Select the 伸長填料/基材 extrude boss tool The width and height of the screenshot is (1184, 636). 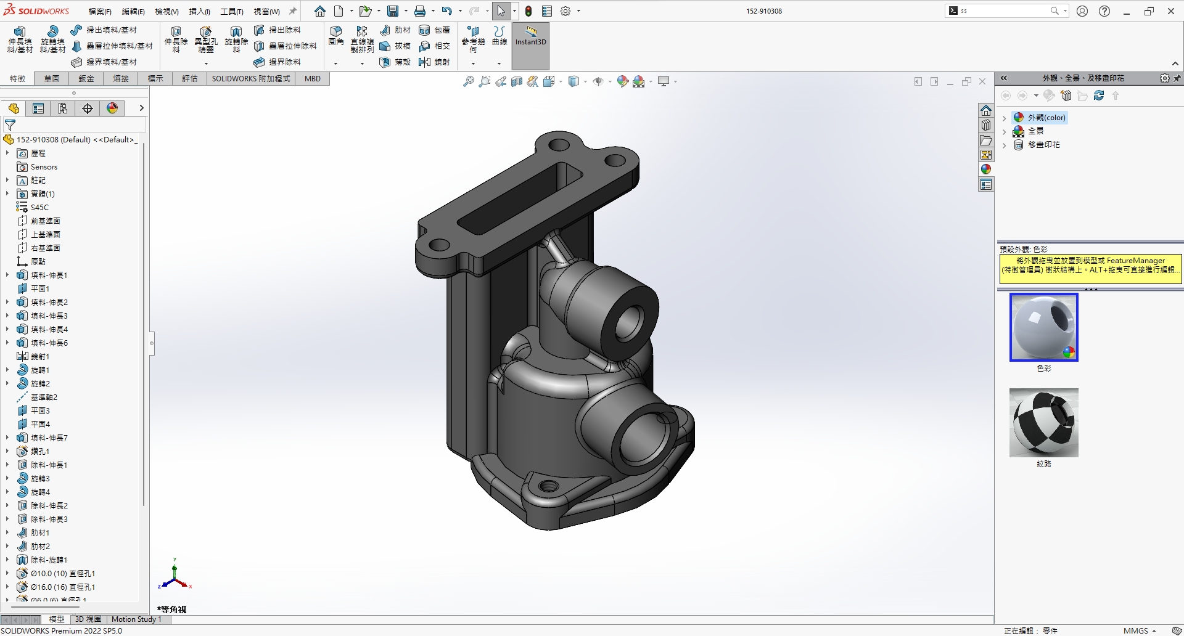(x=20, y=39)
